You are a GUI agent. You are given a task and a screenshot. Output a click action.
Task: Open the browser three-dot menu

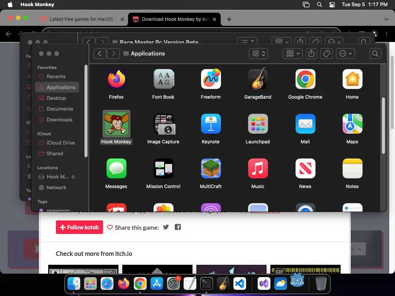pos(387,34)
